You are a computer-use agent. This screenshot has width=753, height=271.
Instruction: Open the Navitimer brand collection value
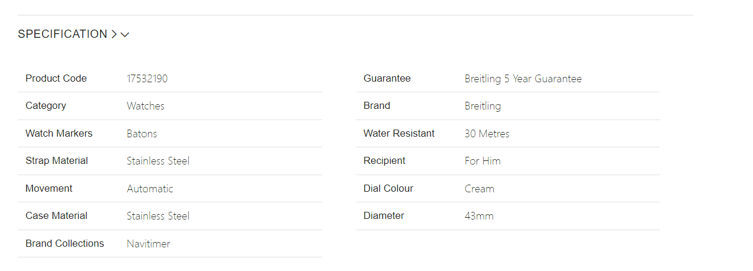(149, 244)
